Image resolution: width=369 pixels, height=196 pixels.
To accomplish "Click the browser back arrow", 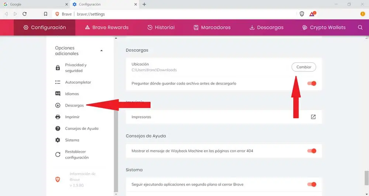I will point(6,14).
